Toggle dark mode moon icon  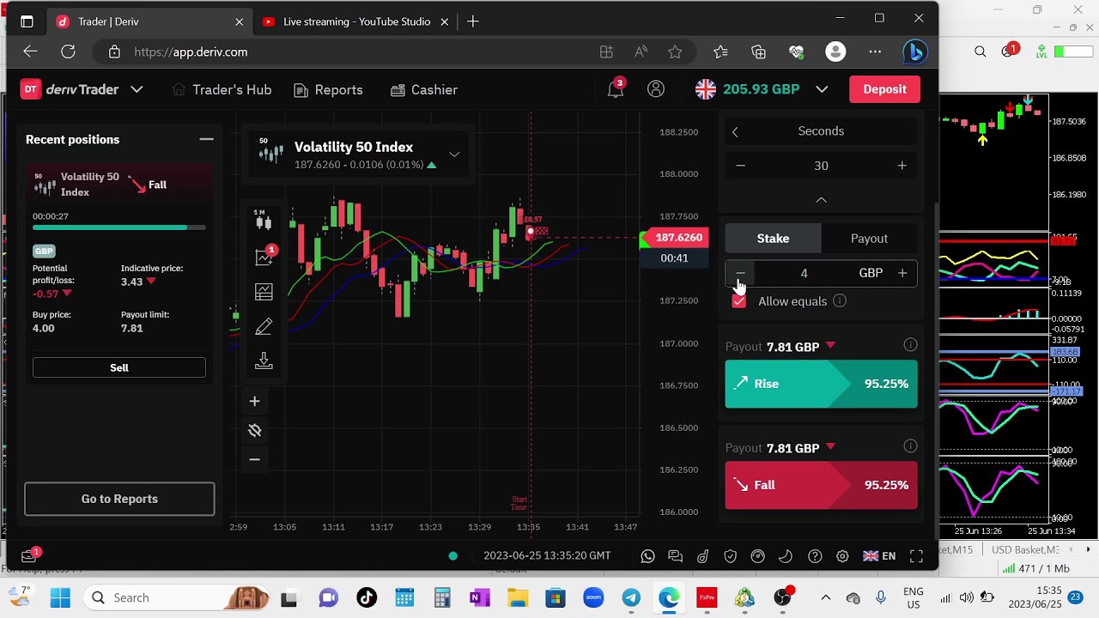pos(785,556)
